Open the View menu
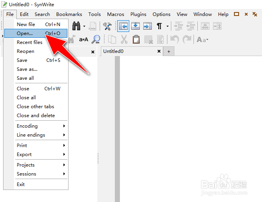The width and height of the screenshot is (262, 202). pyautogui.click(x=182, y=14)
